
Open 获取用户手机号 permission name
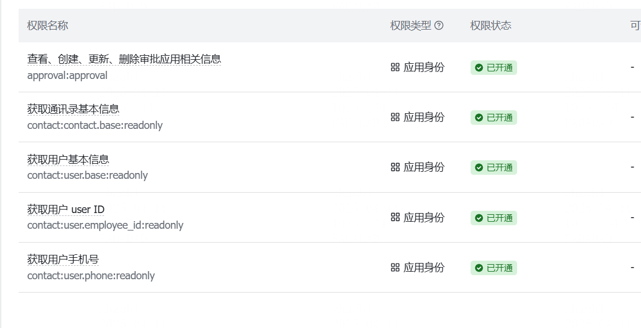[x=63, y=259]
